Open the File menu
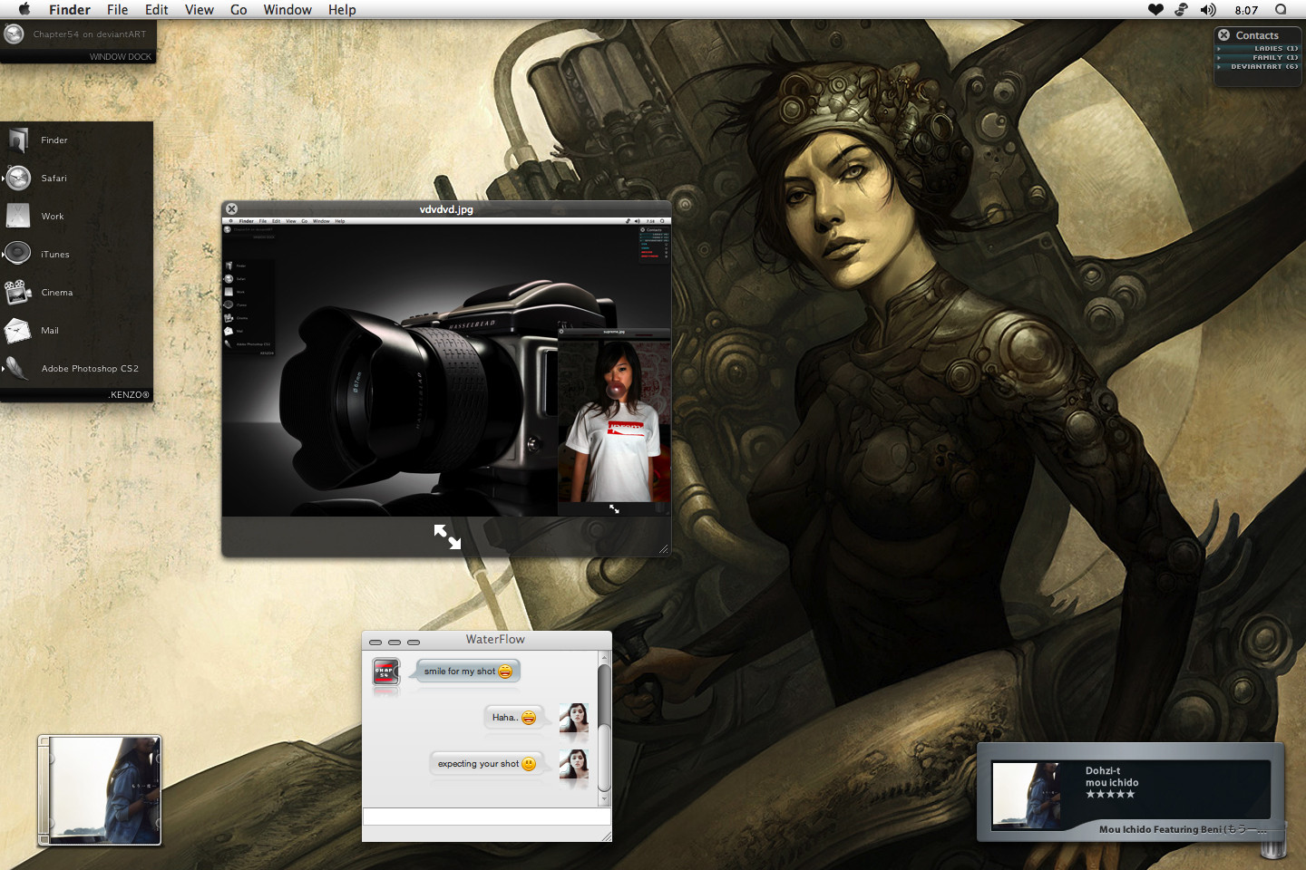Viewport: 1306px width, 870px height. tap(118, 9)
